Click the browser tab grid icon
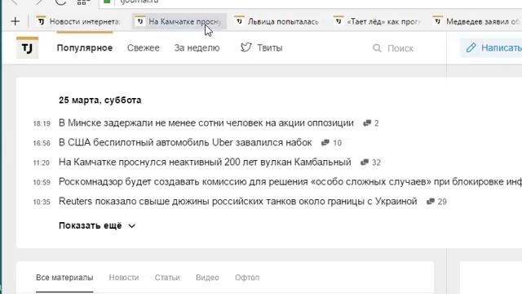 (83, 2)
